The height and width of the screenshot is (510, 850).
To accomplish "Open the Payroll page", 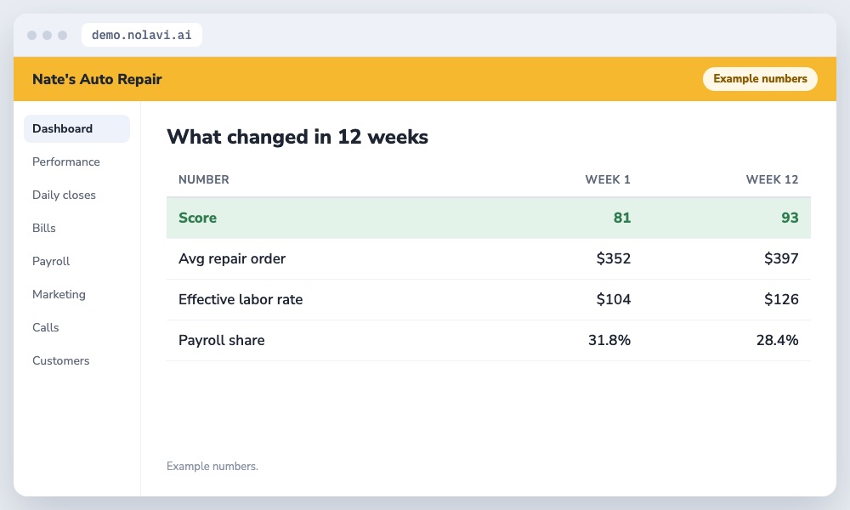I will pos(51,261).
